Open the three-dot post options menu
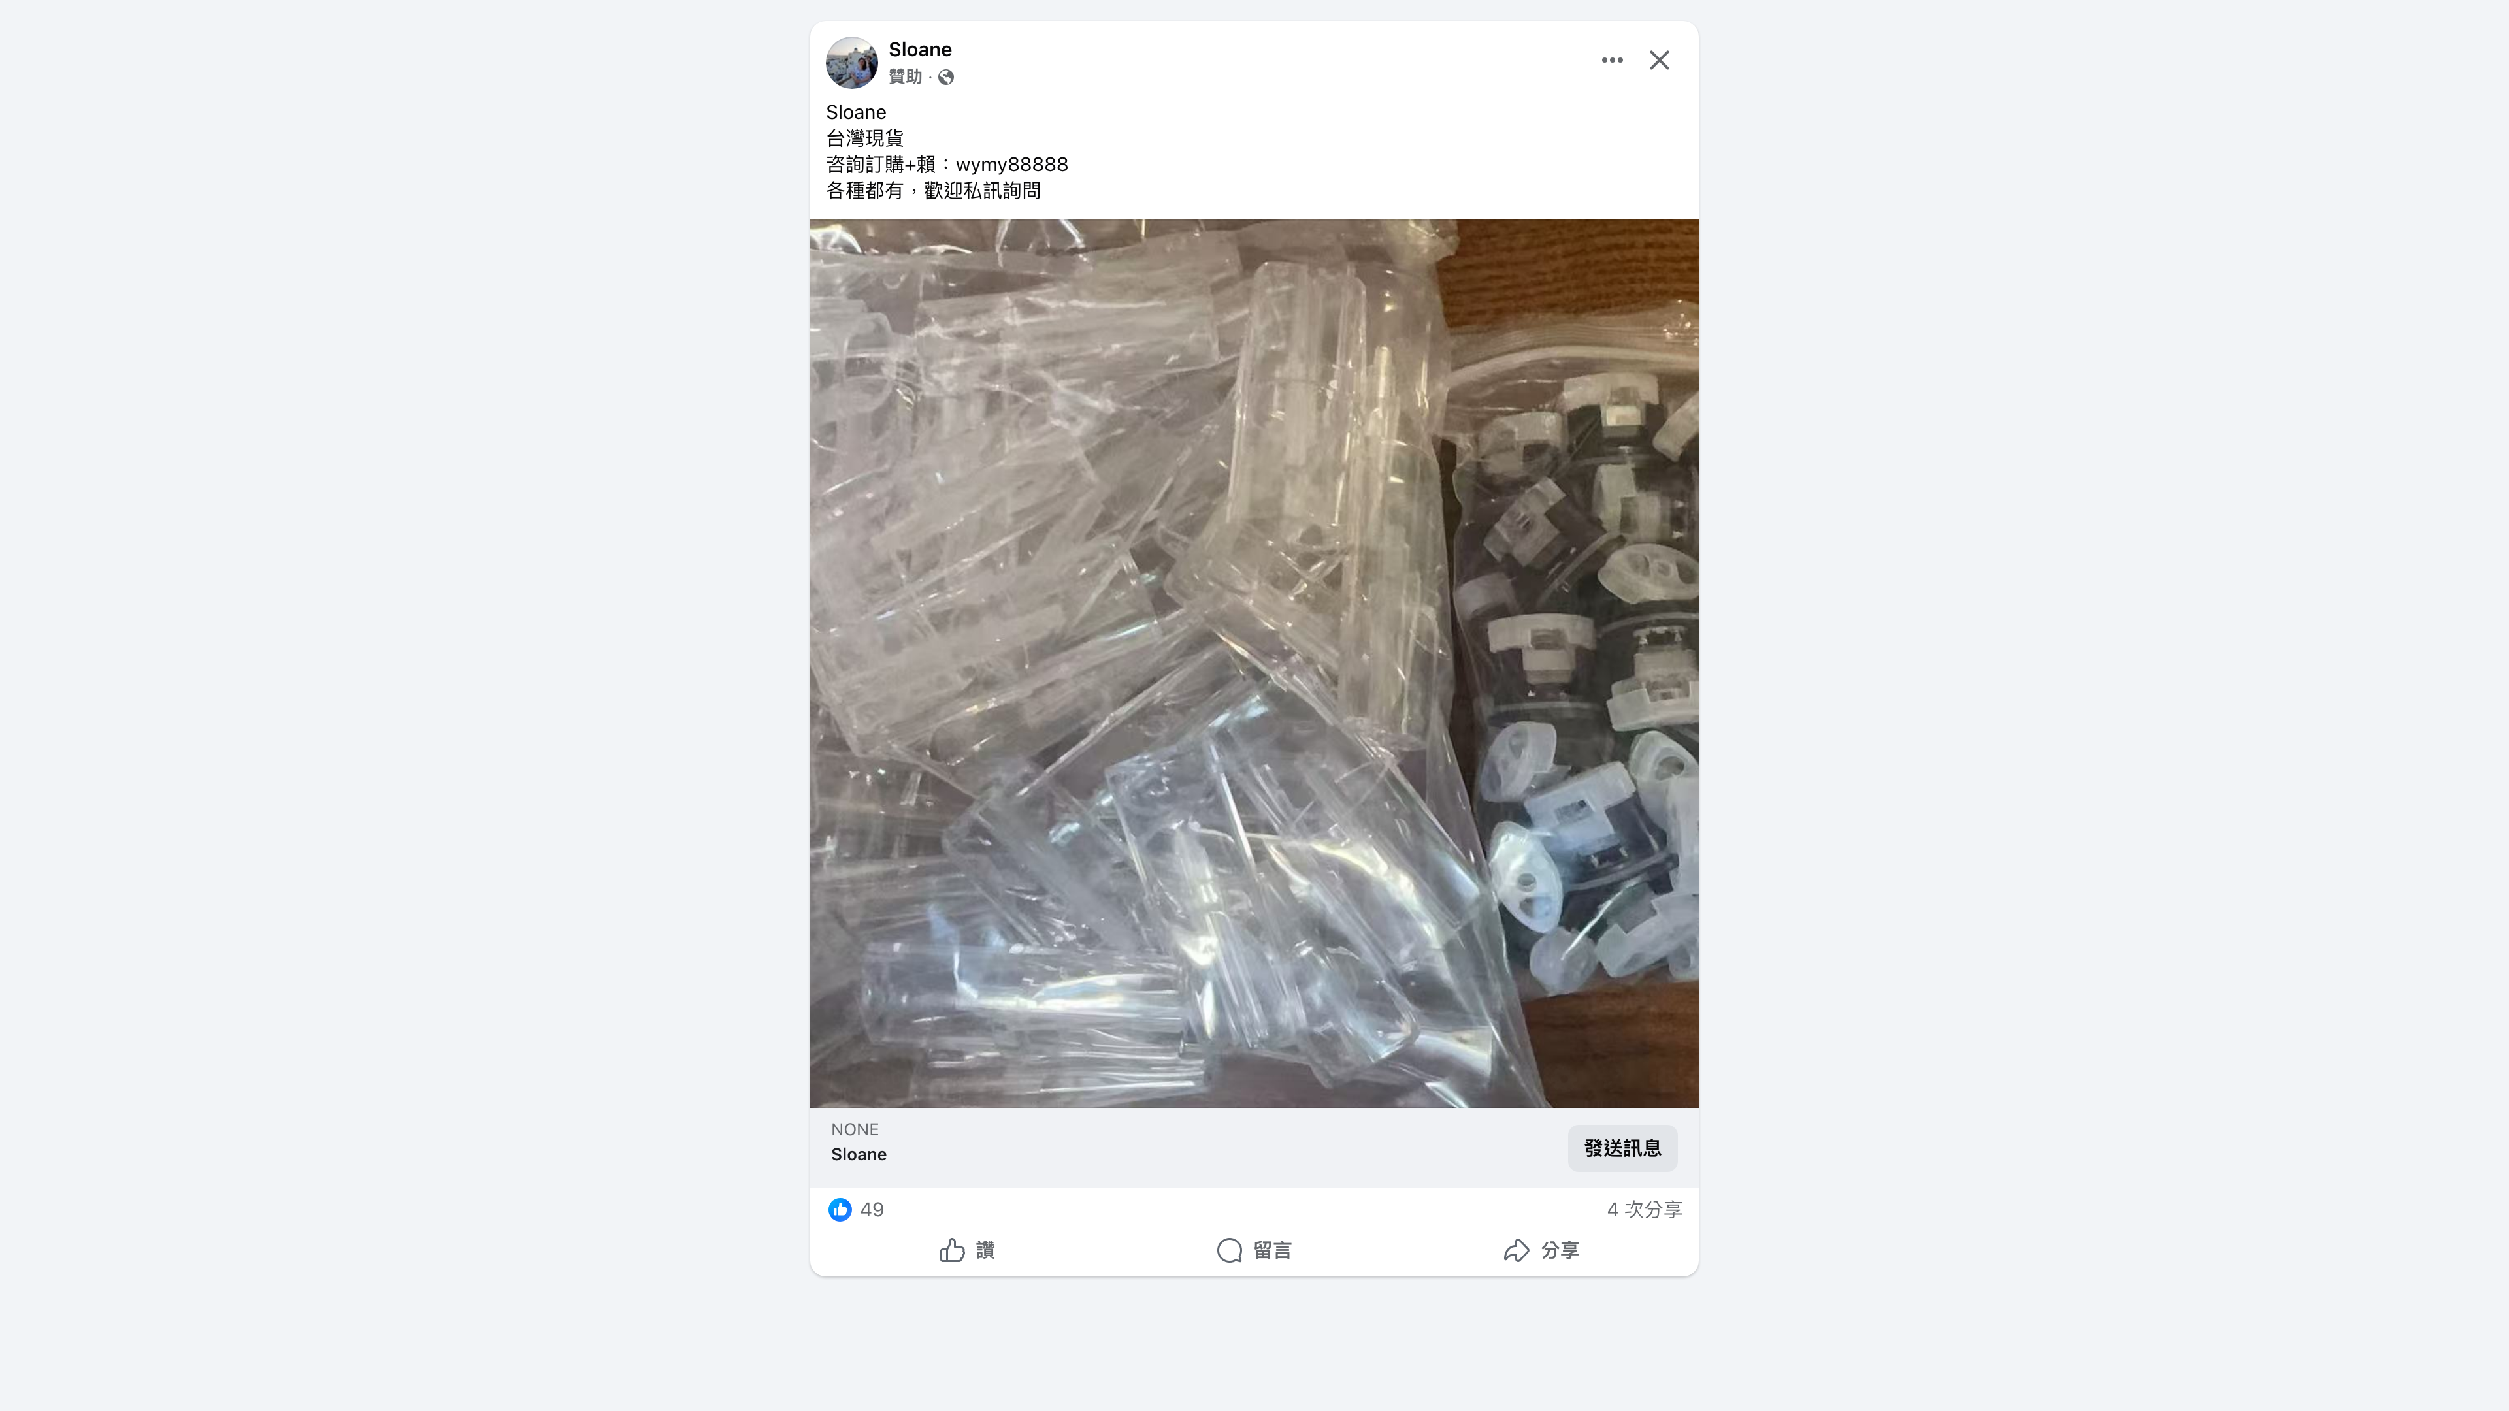 (x=1612, y=60)
